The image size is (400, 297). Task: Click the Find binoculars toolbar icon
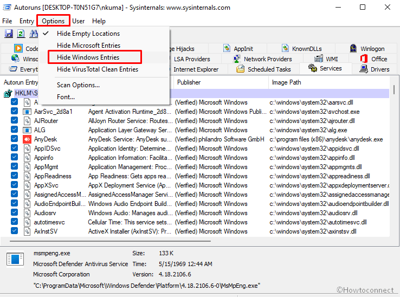[x=34, y=34]
